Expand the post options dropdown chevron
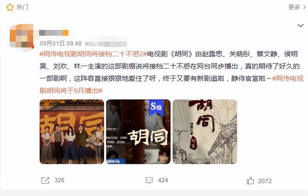308x196 pixels. point(301,26)
